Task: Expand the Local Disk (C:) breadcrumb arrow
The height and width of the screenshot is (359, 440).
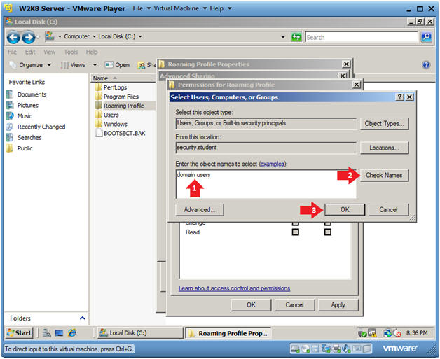Action: click(x=140, y=36)
